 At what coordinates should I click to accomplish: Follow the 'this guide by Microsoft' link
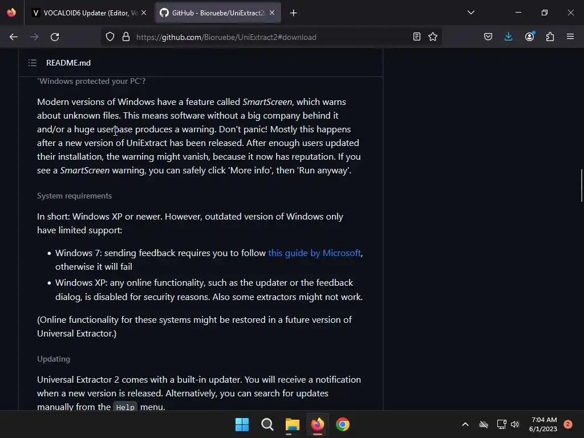[x=314, y=253]
